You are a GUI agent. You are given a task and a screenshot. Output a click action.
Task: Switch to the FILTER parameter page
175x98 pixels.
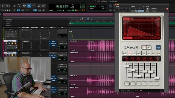(139, 53)
